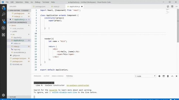The width and height of the screenshot is (179, 100).
Task: Open the Help menu
Action: point(53,2)
